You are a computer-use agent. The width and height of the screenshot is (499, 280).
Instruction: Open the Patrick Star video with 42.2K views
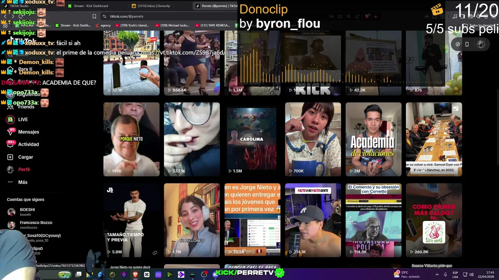pos(373,63)
